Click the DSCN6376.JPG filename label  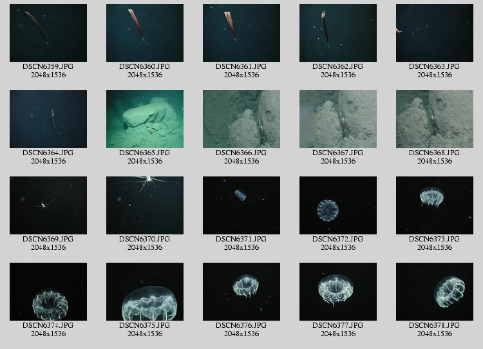point(241,325)
